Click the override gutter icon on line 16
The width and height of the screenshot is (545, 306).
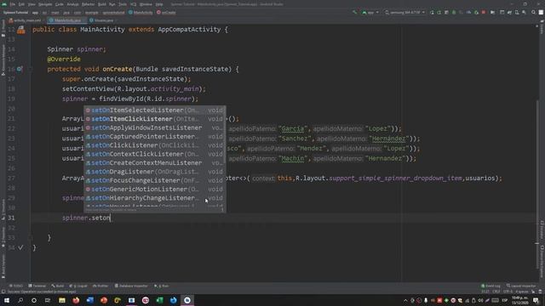point(20,69)
